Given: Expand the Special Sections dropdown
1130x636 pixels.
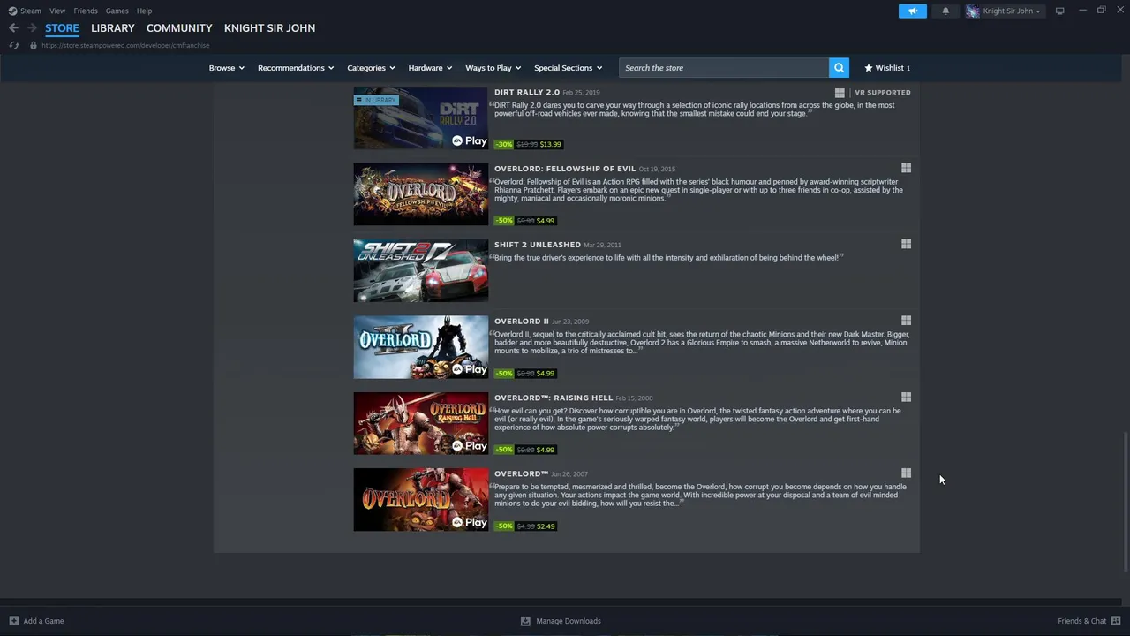Looking at the screenshot, I should tap(568, 68).
